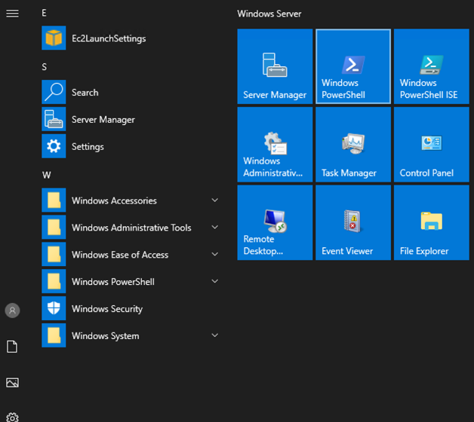474x422 pixels.
Task: Click the Windows System folder icon
Action: click(54, 335)
